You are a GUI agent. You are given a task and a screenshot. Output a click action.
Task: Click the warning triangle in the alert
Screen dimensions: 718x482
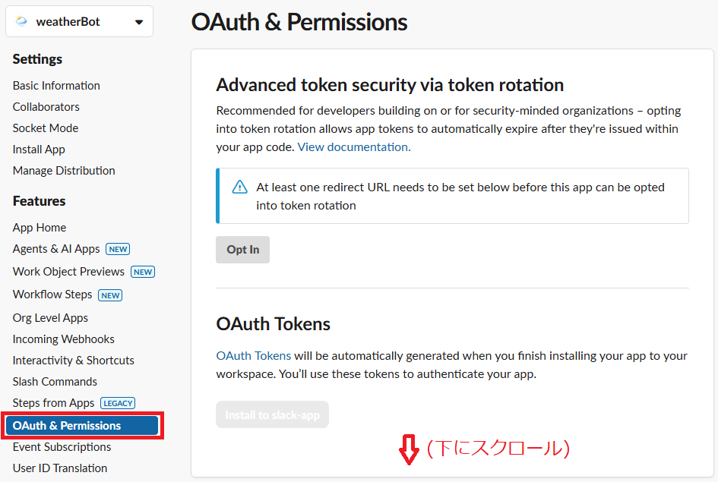[x=240, y=187]
